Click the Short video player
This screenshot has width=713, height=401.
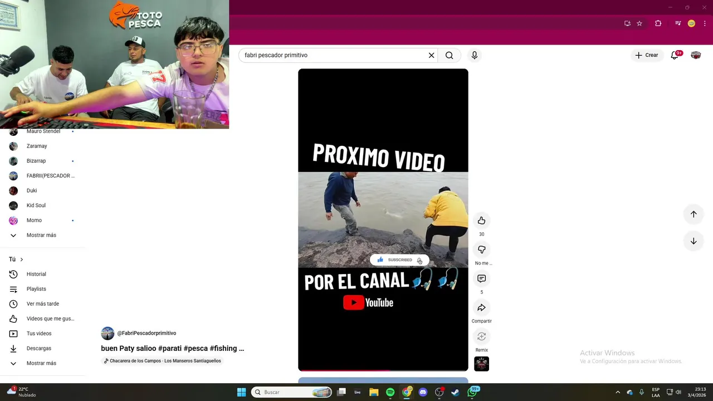(x=383, y=219)
